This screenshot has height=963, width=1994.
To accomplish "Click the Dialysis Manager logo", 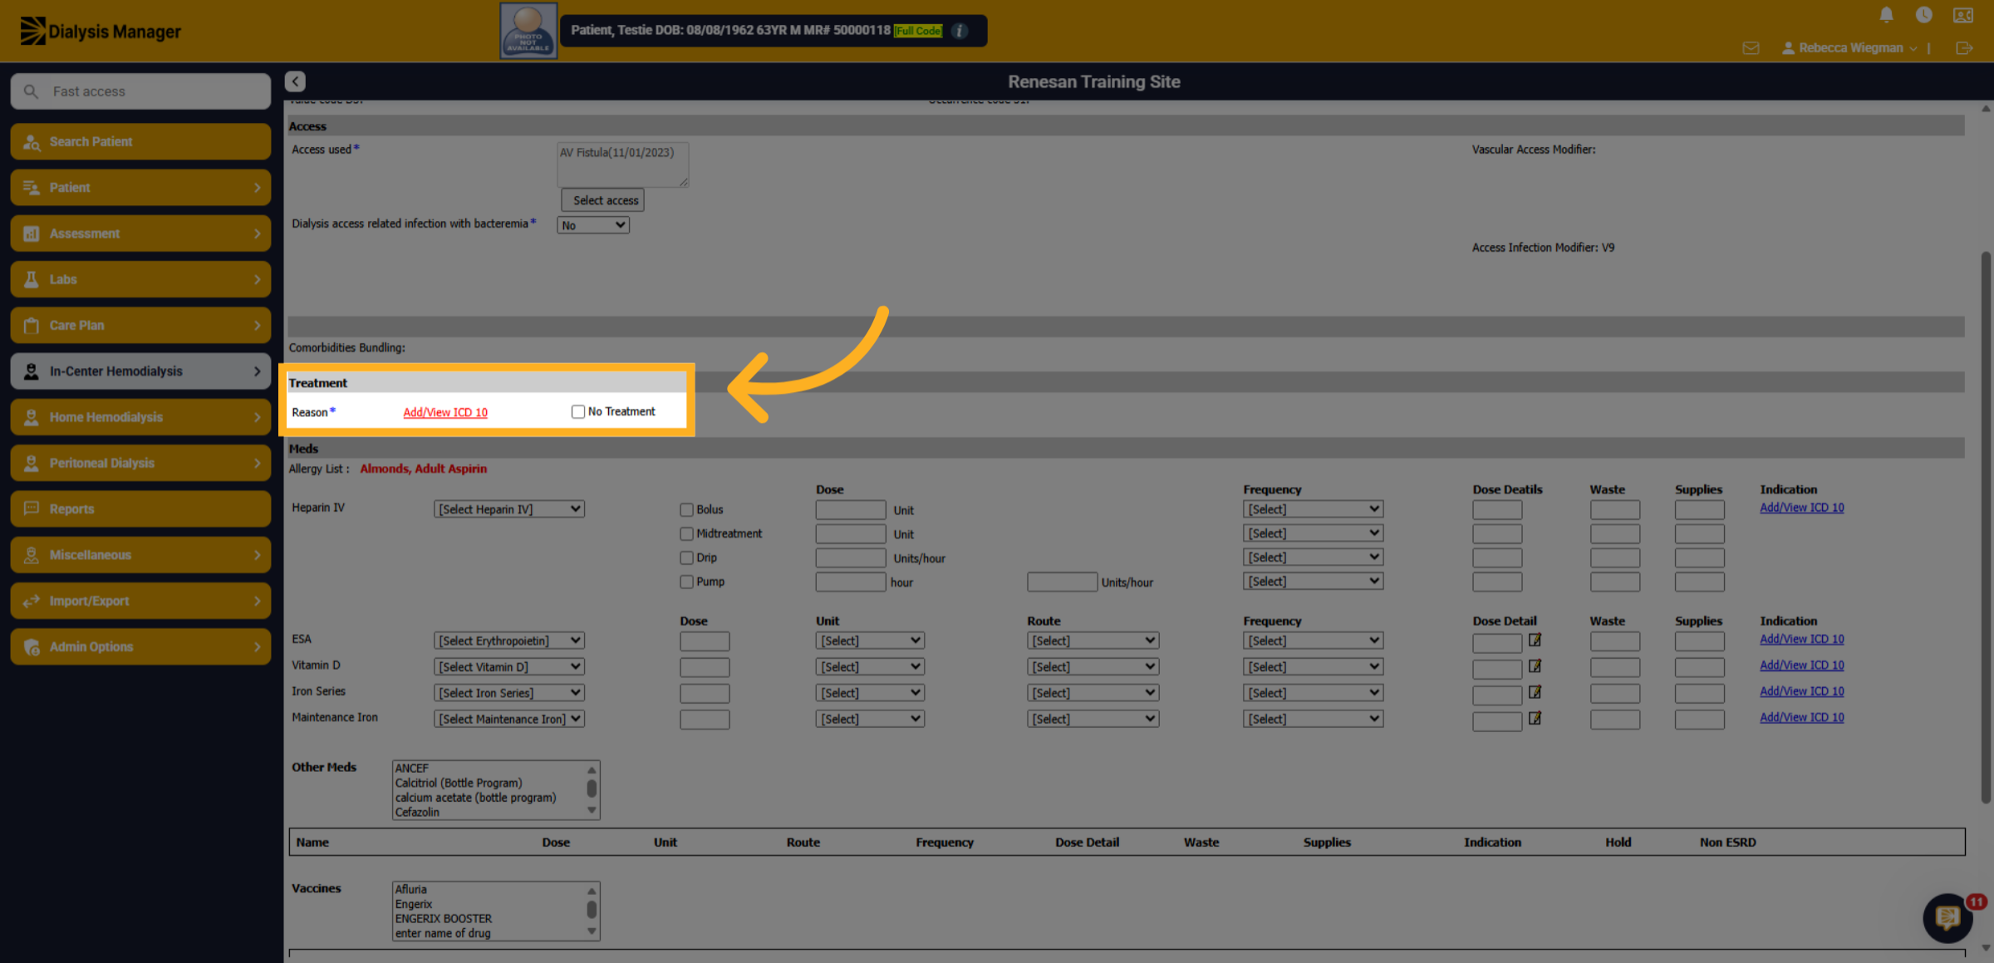I will [101, 32].
